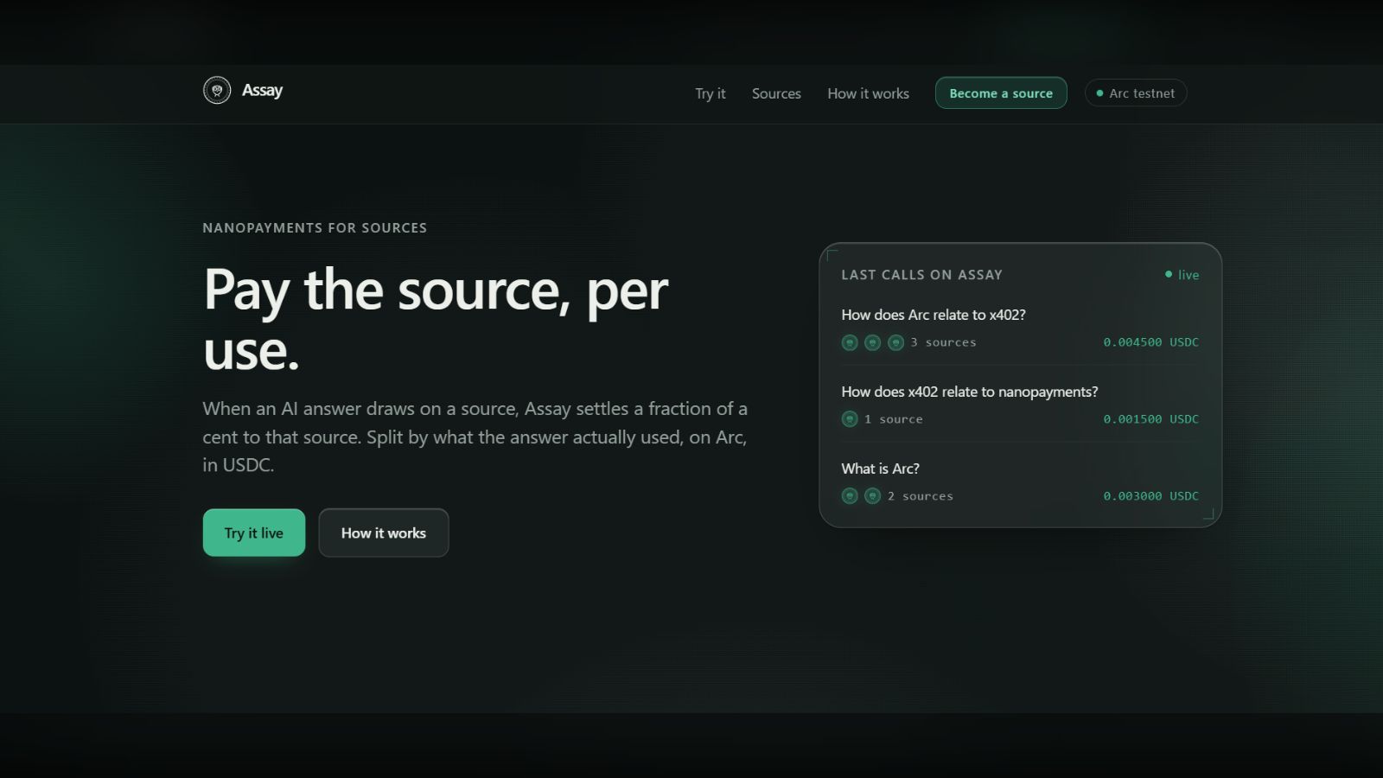Click the NANOPAYMENTS FOR SOURCES label
This screenshot has width=1383, height=778.
click(x=315, y=228)
